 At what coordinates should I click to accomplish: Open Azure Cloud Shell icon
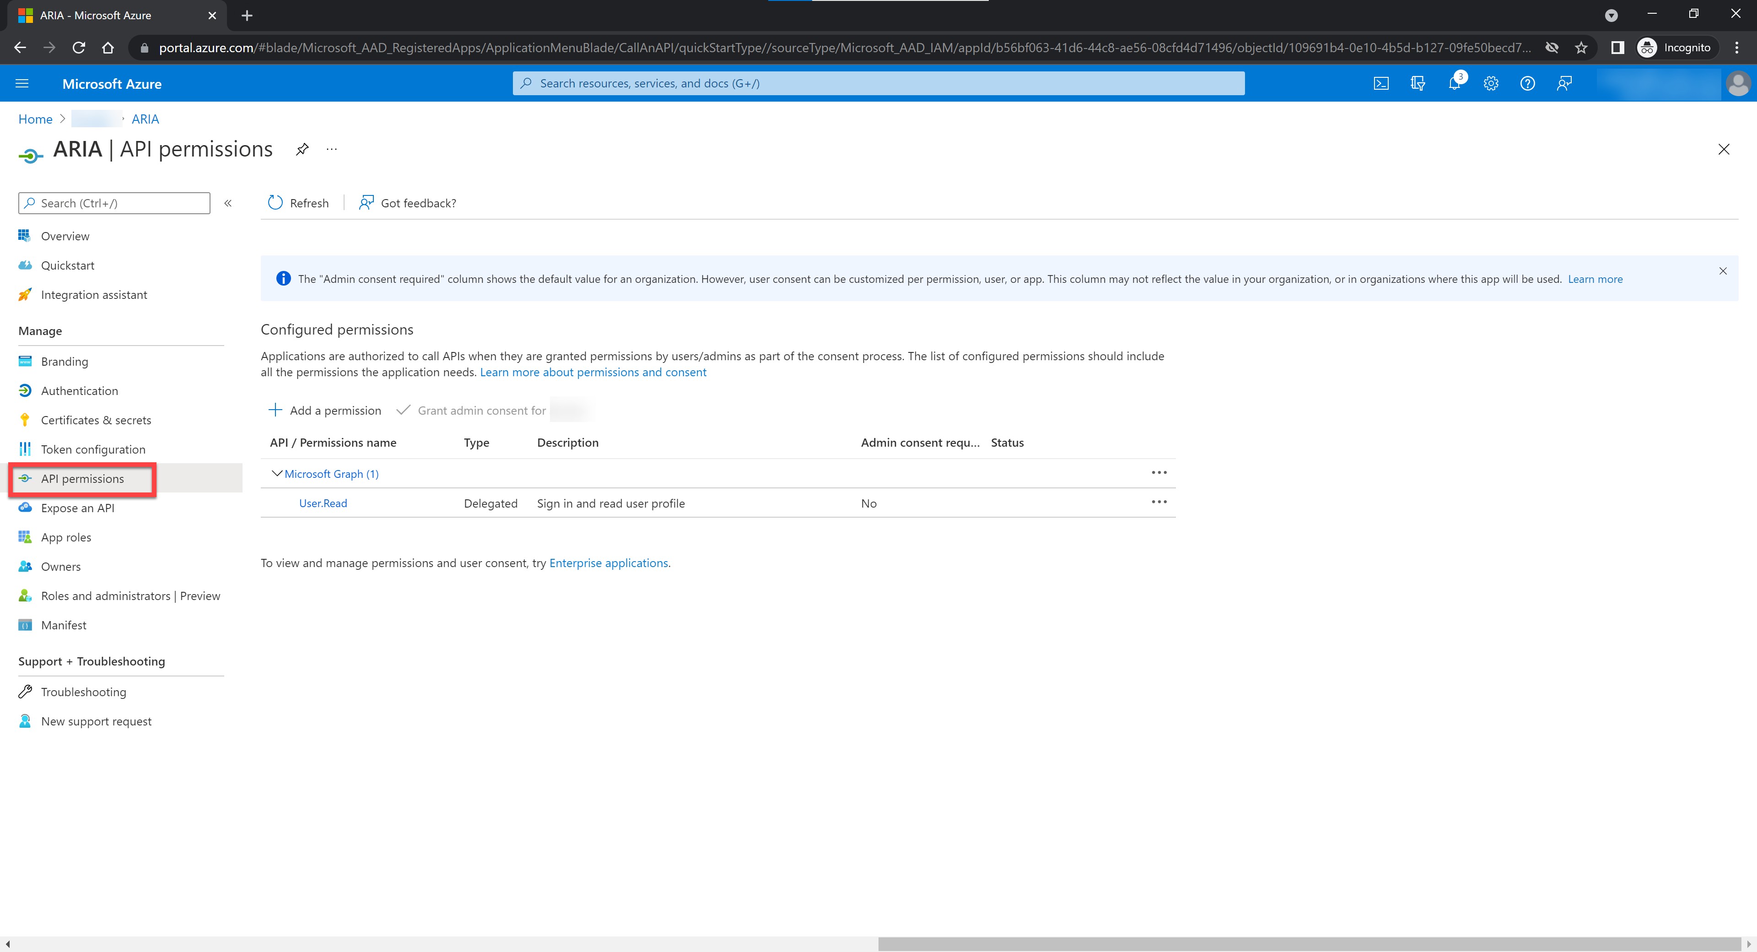coord(1380,83)
